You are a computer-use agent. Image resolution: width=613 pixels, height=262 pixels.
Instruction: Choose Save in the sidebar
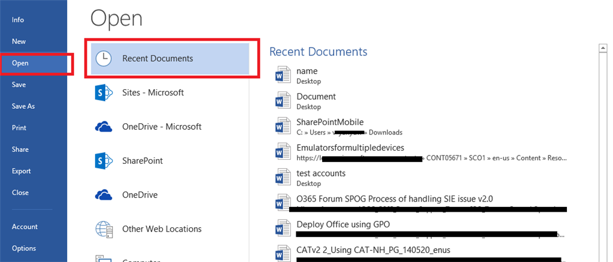pyautogui.click(x=19, y=85)
